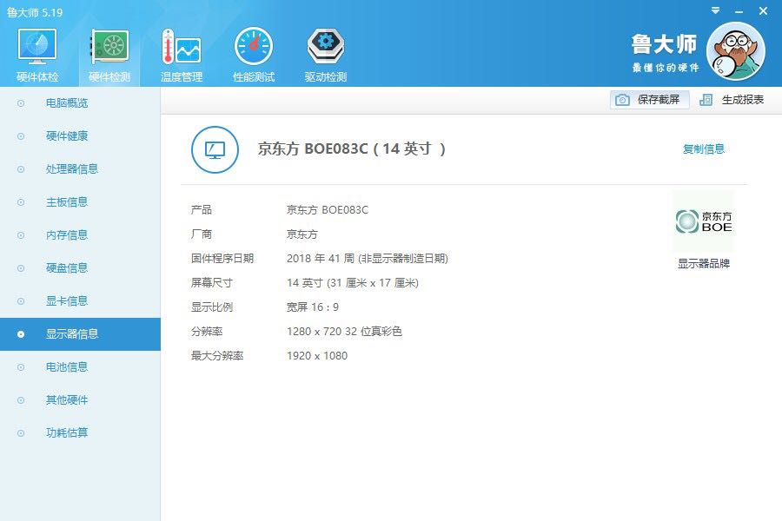
Task: Select 显示器信息 sidebar item
Action: tap(80, 334)
